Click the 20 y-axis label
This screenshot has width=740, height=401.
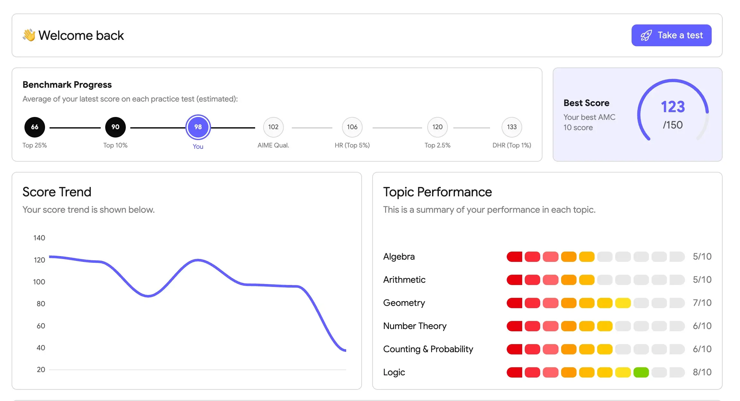(x=41, y=370)
